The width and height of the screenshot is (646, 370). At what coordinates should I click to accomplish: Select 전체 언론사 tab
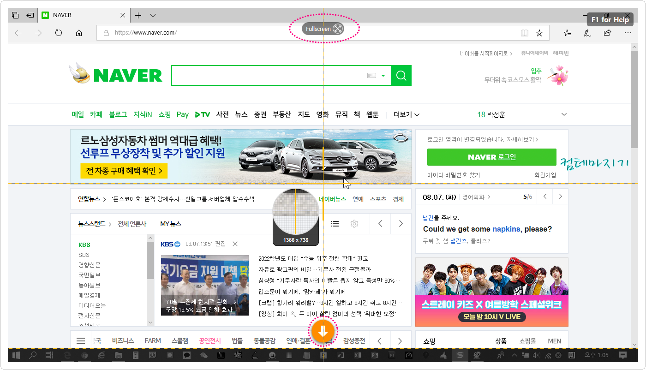click(x=132, y=224)
